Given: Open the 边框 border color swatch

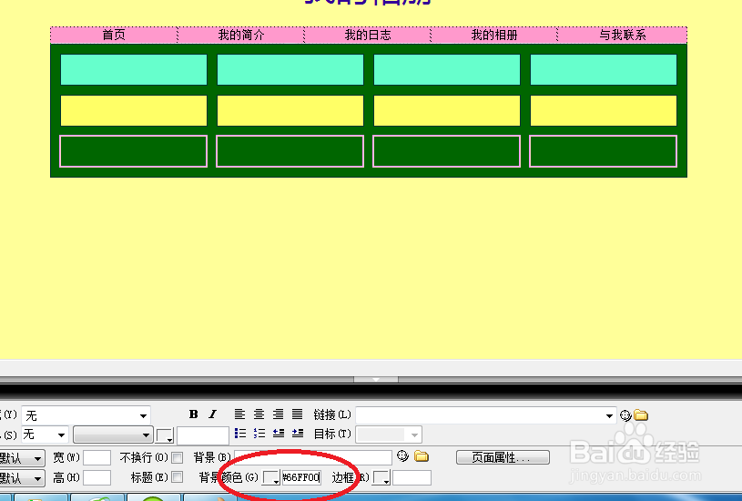Looking at the screenshot, I should [x=381, y=477].
